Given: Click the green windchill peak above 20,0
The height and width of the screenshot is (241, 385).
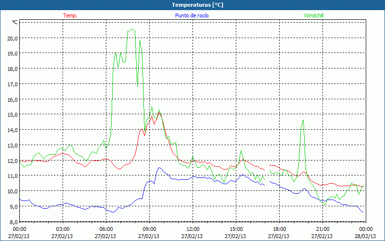Looking at the screenshot, I should pos(133,29).
